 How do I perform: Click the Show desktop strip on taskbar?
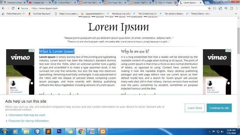[x=239, y=132]
